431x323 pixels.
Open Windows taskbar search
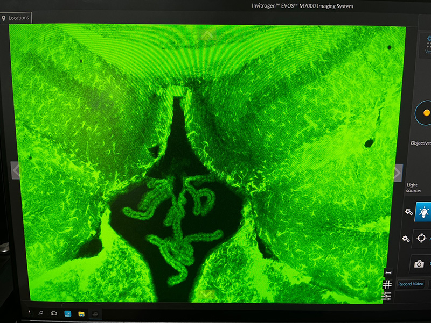[40, 313]
